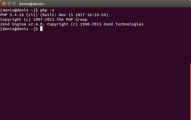Click the orange scrollbar on right edge
This screenshot has width=191, height=120.
pos(190,91)
